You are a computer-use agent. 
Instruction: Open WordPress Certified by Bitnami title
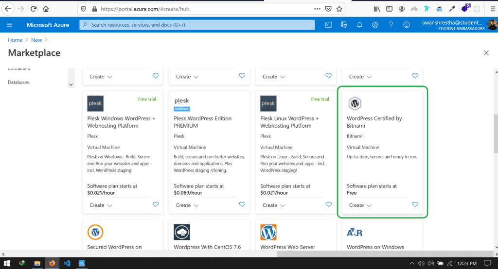tap(374, 122)
